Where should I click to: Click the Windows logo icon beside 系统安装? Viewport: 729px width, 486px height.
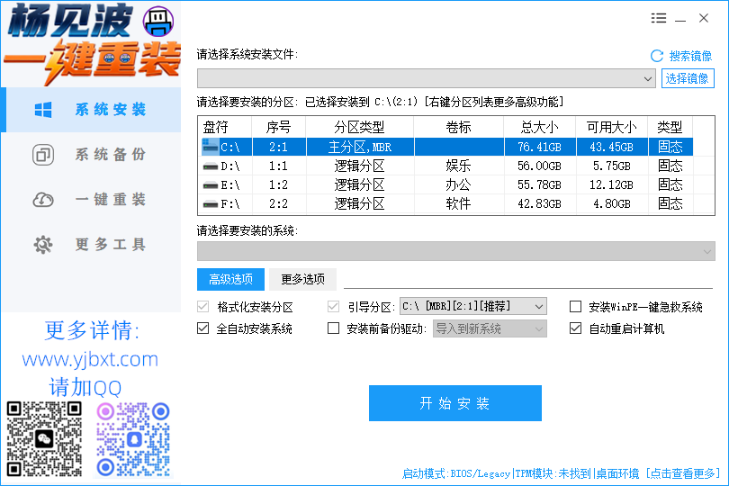pos(43,110)
